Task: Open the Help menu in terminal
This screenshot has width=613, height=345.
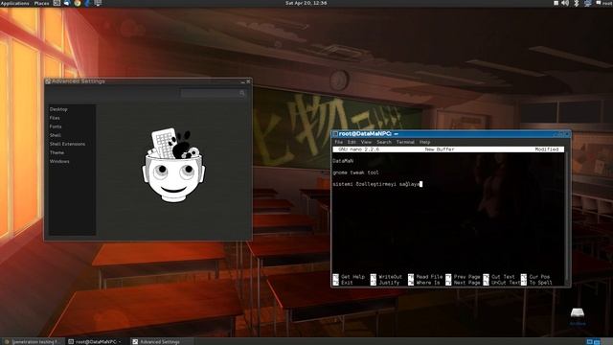Action: point(424,142)
